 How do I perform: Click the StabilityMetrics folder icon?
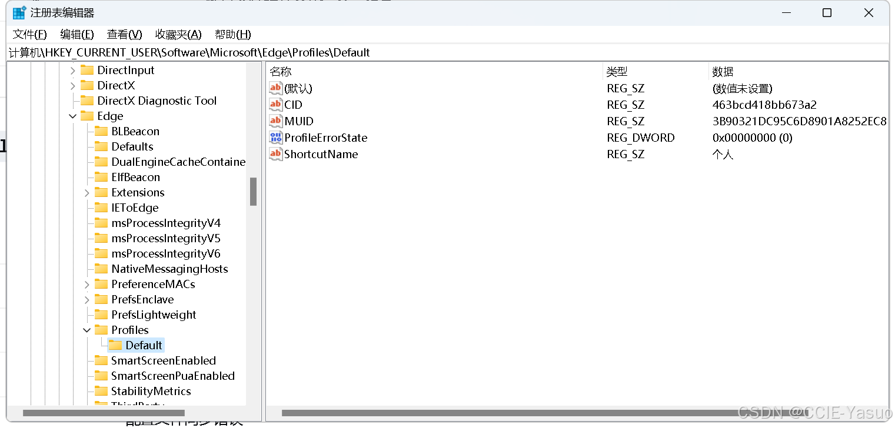tap(101, 391)
